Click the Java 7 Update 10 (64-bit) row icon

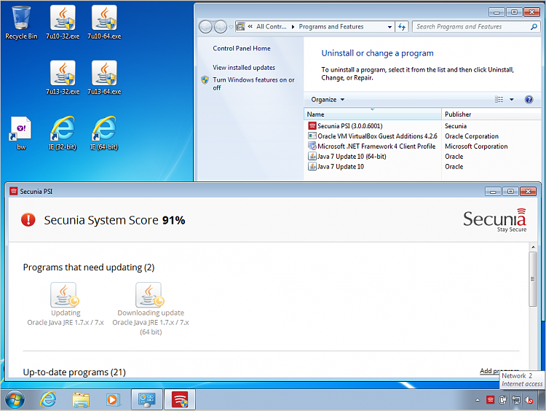click(312, 156)
